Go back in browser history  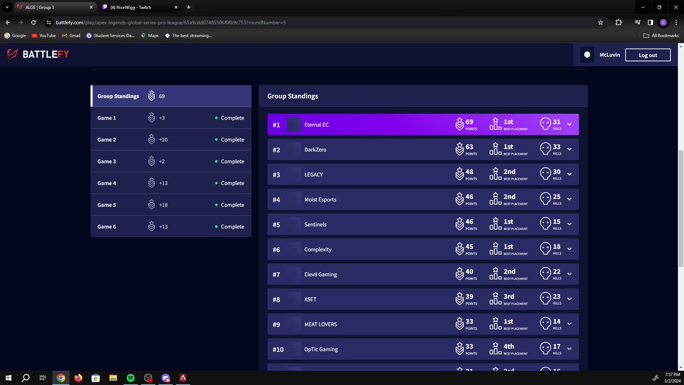pos(7,22)
